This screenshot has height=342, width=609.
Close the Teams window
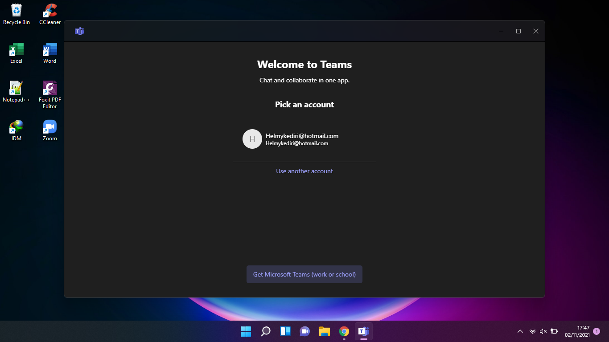tap(536, 31)
